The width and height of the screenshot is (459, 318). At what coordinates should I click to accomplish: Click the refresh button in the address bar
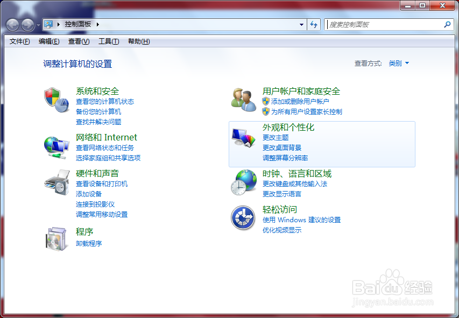click(x=314, y=25)
